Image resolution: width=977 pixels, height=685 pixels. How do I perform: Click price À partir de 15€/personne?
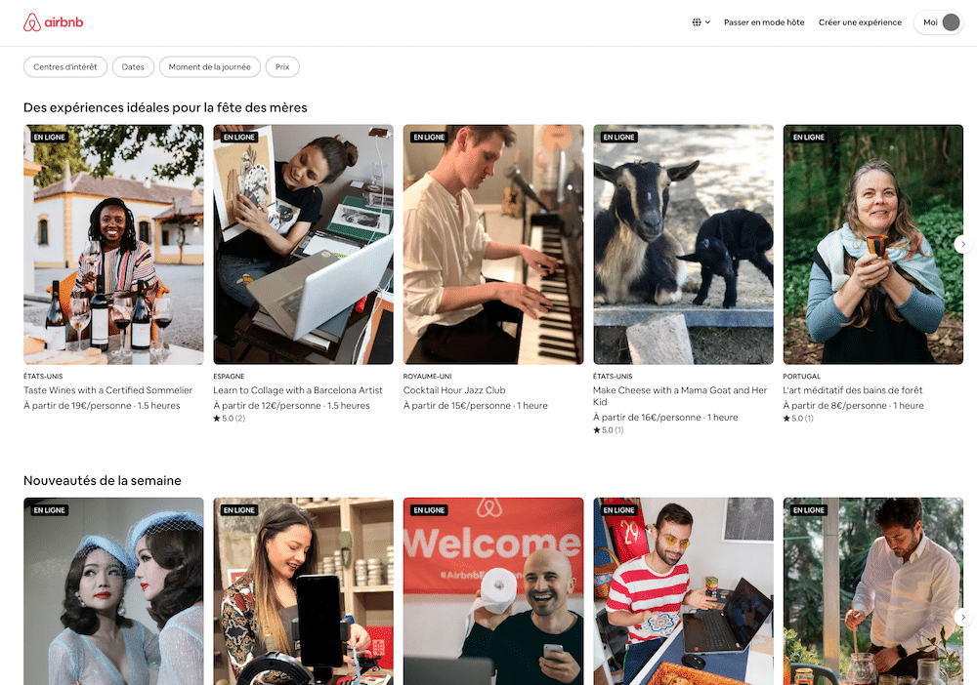pyautogui.click(x=456, y=406)
